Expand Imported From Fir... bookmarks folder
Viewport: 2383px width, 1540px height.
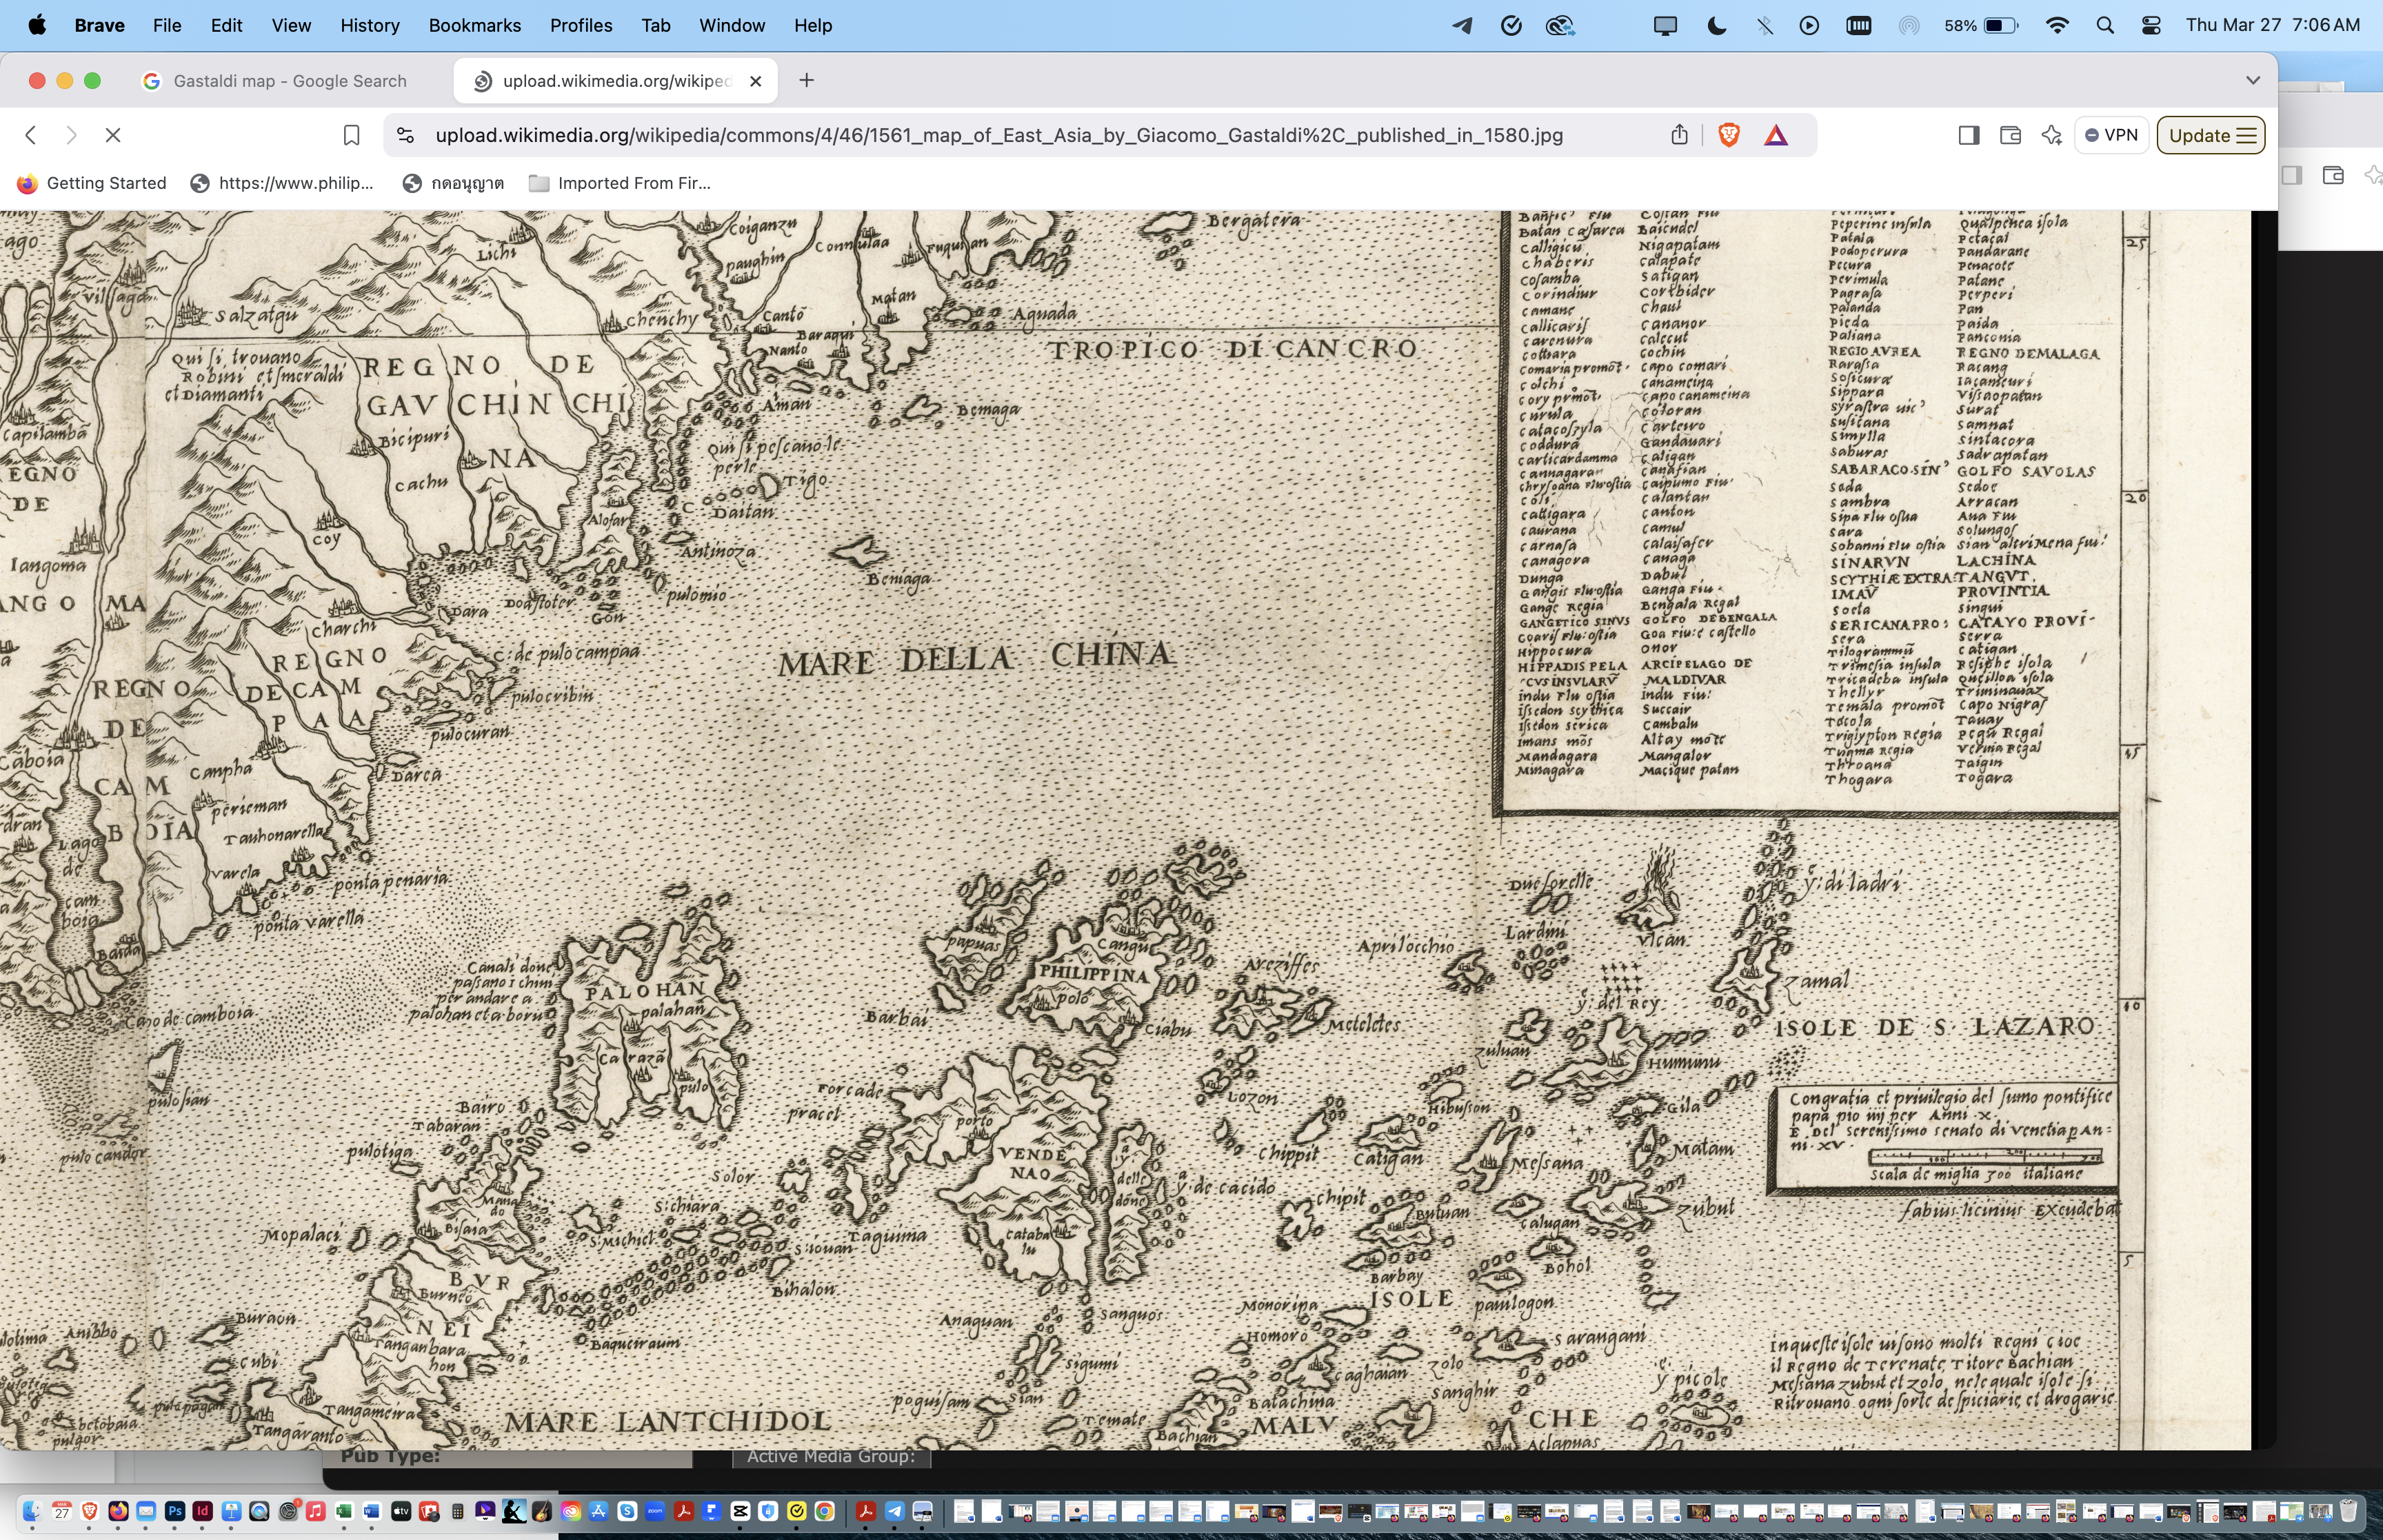coord(620,183)
